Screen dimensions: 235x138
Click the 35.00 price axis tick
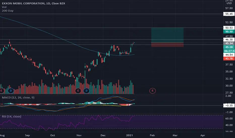pos(229,72)
